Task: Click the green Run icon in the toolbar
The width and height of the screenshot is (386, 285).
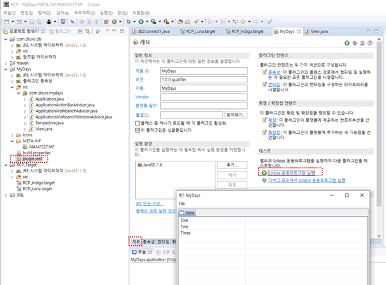Action: tap(141, 22)
